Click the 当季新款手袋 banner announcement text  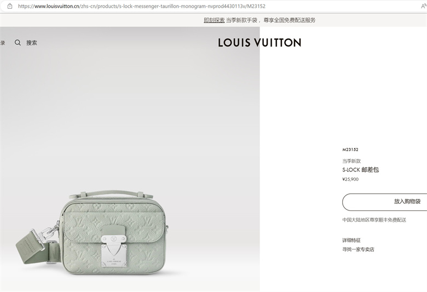coord(241,20)
